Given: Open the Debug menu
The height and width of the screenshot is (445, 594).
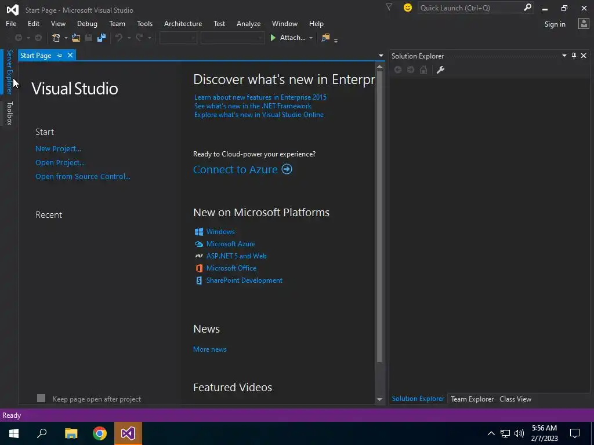Looking at the screenshot, I should [x=87, y=23].
